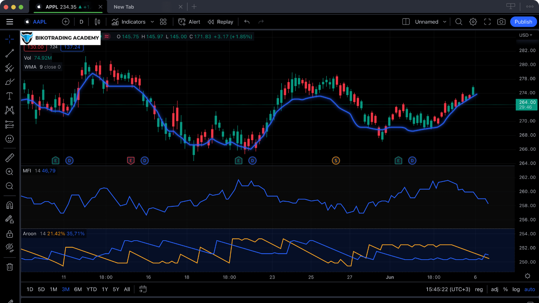Screen dimensions: 539x303
Task: Toggle log scale mode
Action: point(516,289)
